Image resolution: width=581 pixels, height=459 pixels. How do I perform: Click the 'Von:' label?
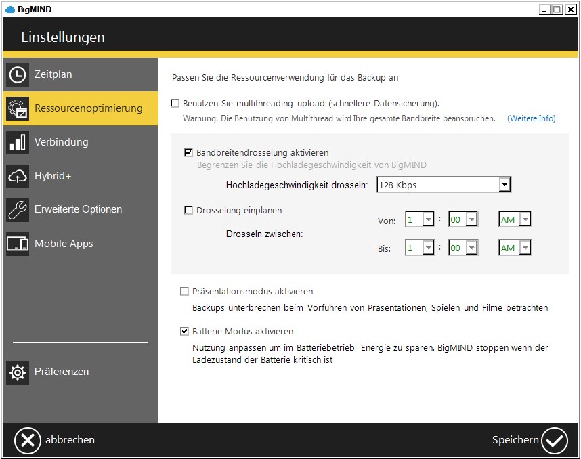(387, 221)
